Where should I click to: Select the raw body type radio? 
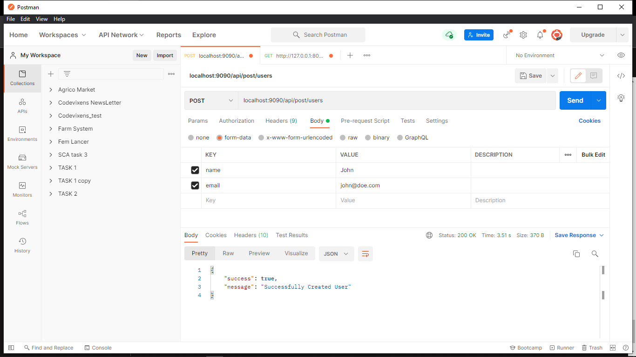click(x=343, y=138)
